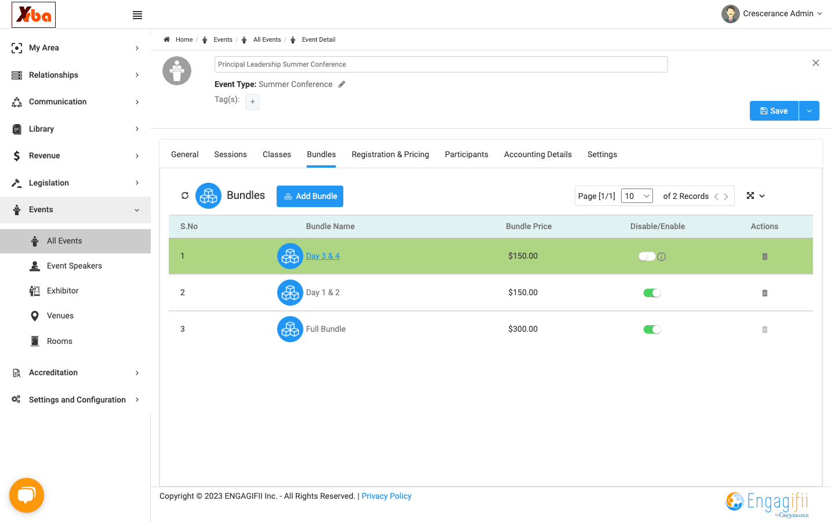Click the fullscreen expand icon
Image resolution: width=831 pixels, height=522 pixels.
tap(750, 195)
